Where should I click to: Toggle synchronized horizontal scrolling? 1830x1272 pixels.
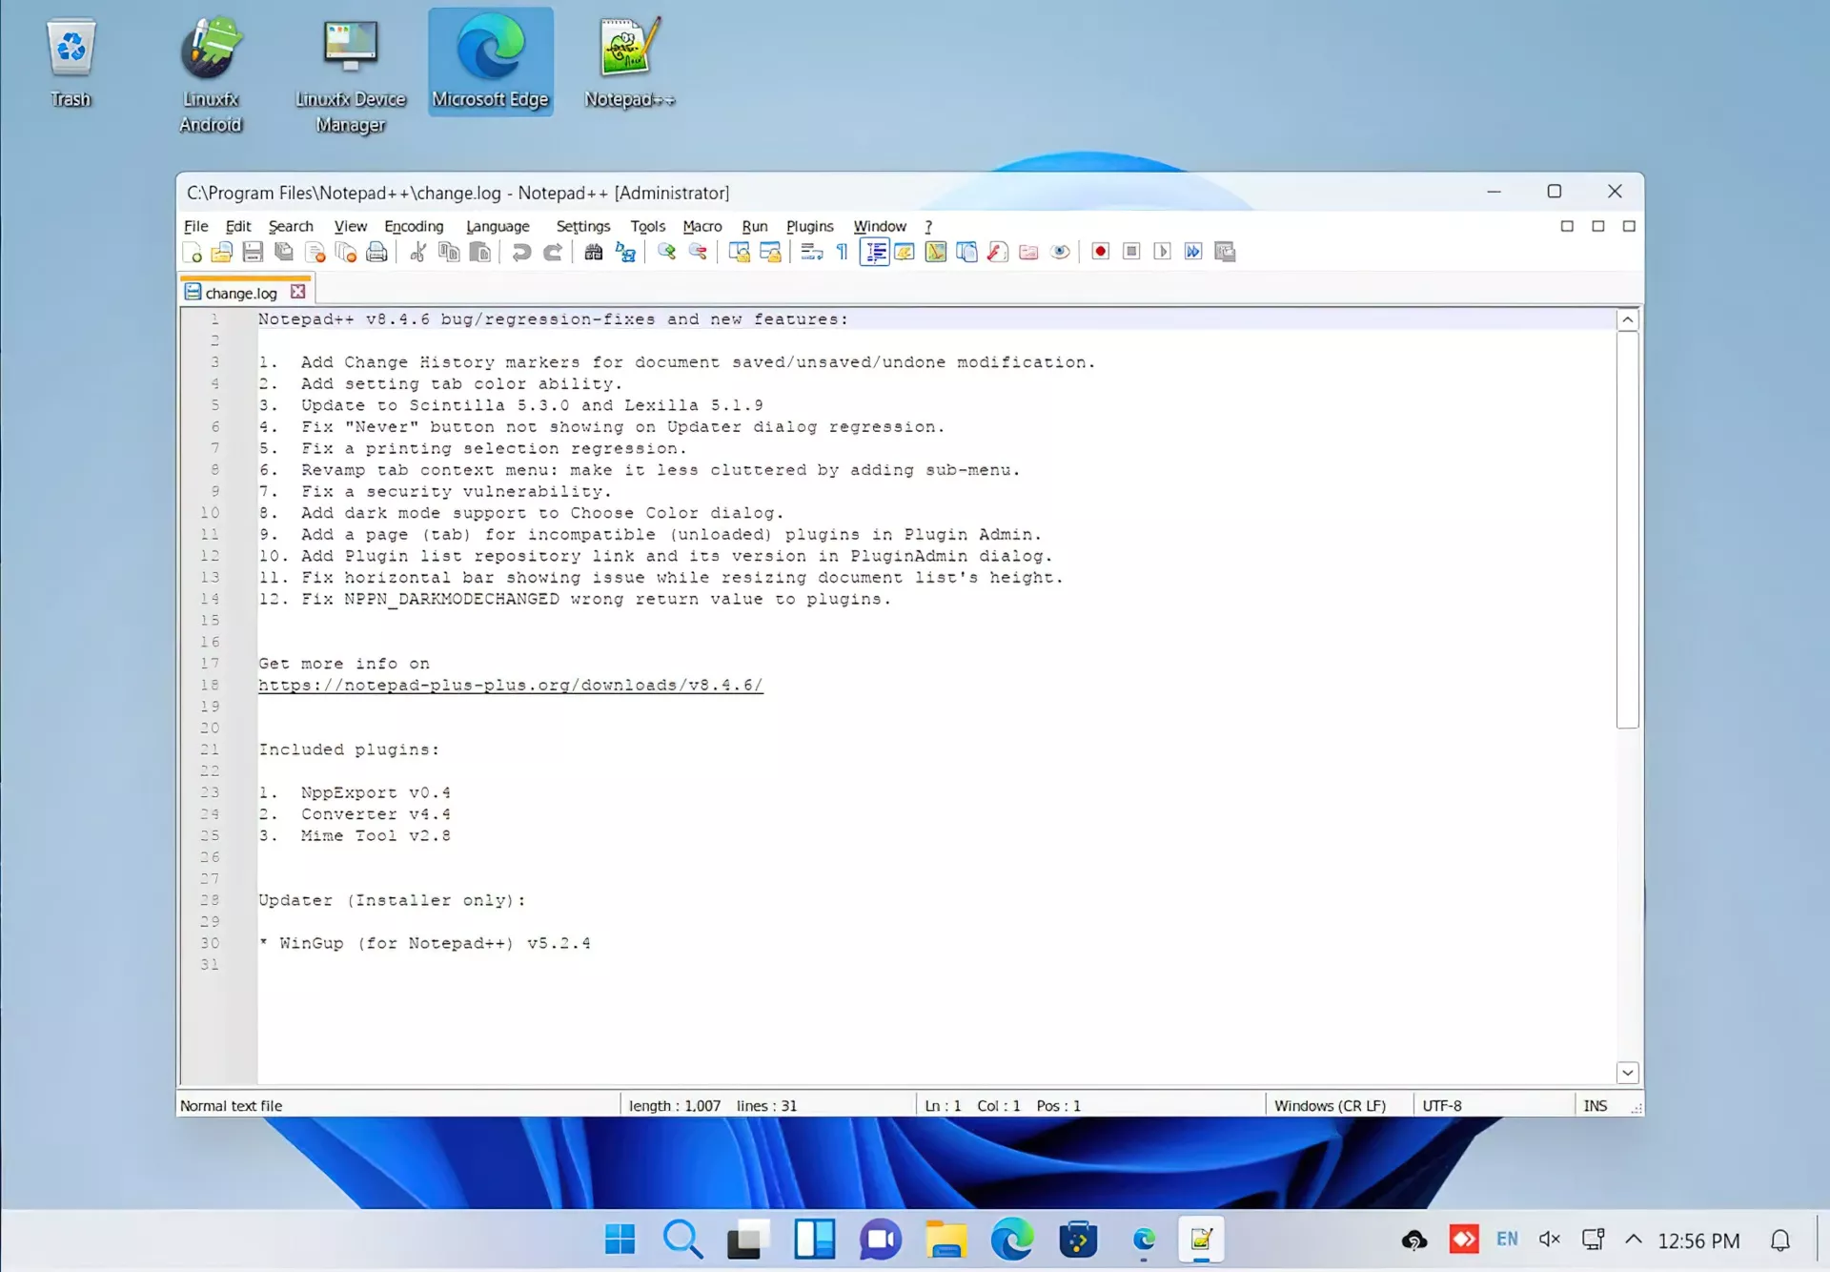(770, 252)
